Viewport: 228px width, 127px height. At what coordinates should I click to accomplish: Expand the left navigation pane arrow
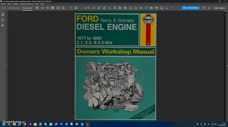point(6,66)
